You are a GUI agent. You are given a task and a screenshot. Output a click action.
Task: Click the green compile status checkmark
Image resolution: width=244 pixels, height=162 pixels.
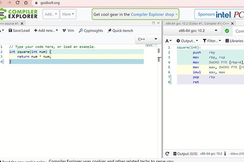[x=227, y=31]
